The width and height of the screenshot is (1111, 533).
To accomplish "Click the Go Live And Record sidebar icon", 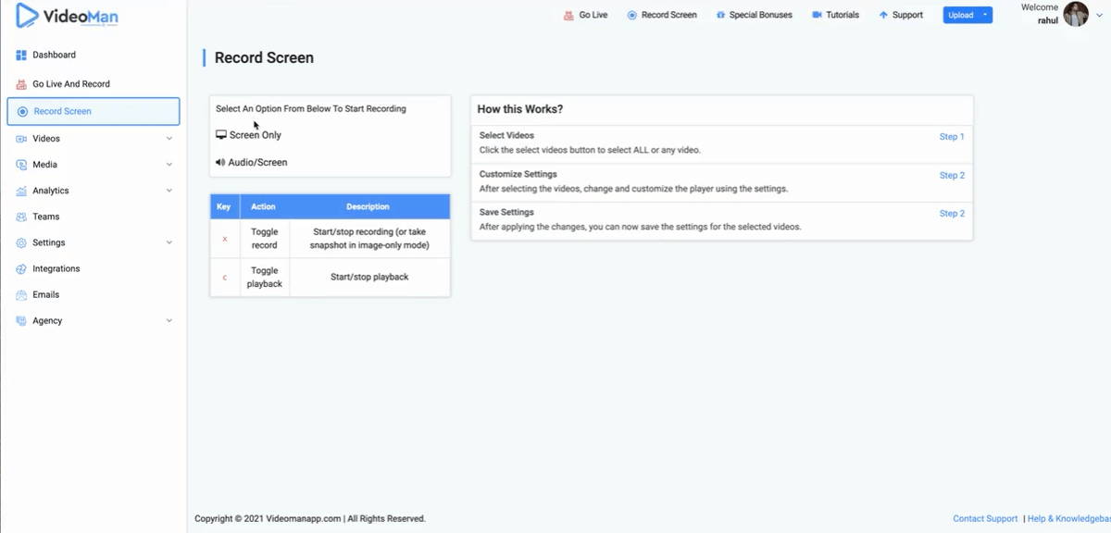I will [x=21, y=84].
